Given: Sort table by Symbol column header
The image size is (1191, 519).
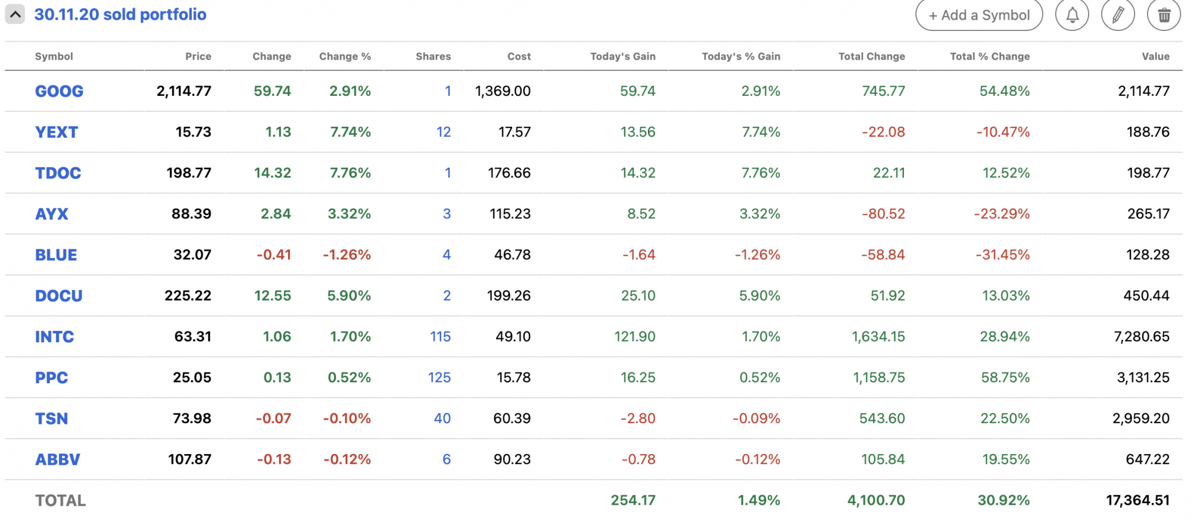Looking at the screenshot, I should pyautogui.click(x=54, y=57).
